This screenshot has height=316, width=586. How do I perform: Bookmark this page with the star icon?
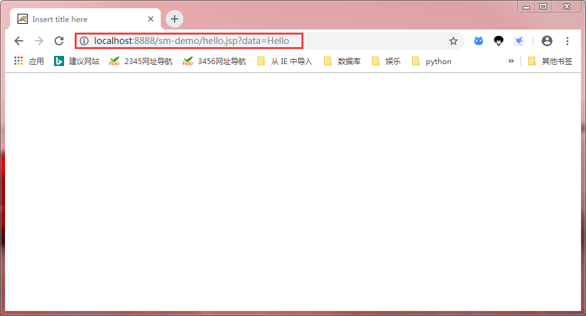pos(453,41)
